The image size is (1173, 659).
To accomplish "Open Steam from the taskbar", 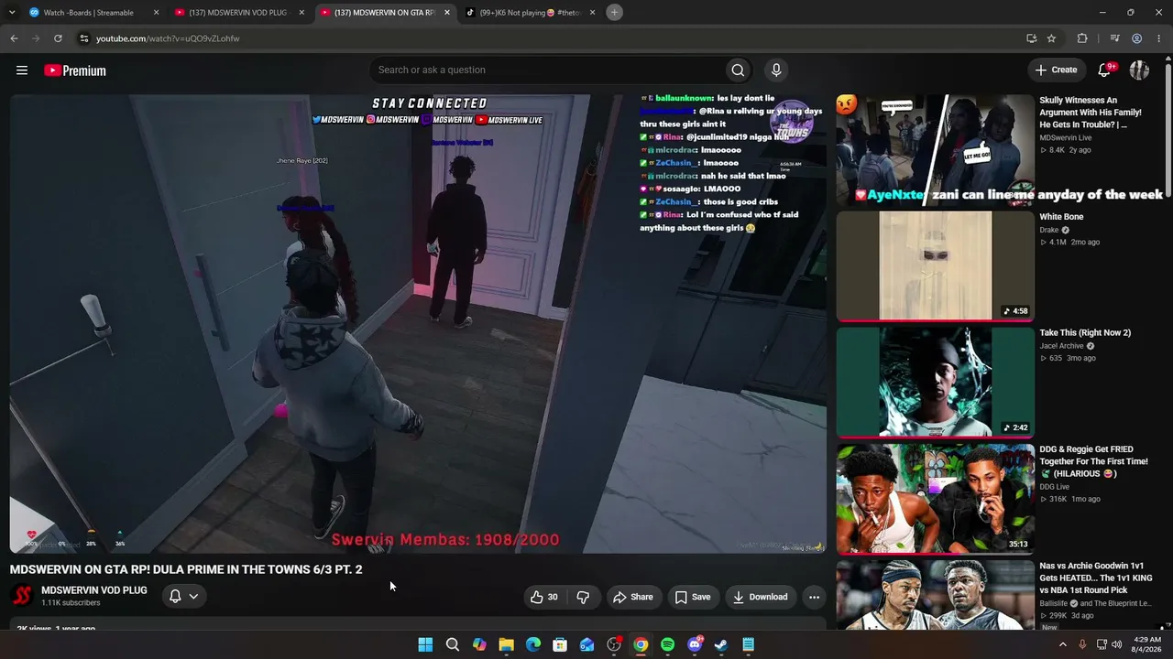I will (721, 645).
